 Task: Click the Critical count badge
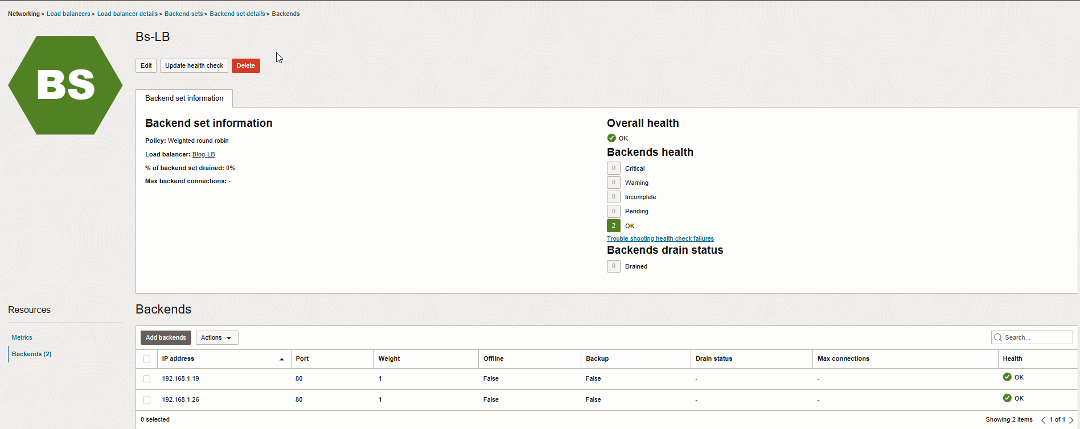613,168
